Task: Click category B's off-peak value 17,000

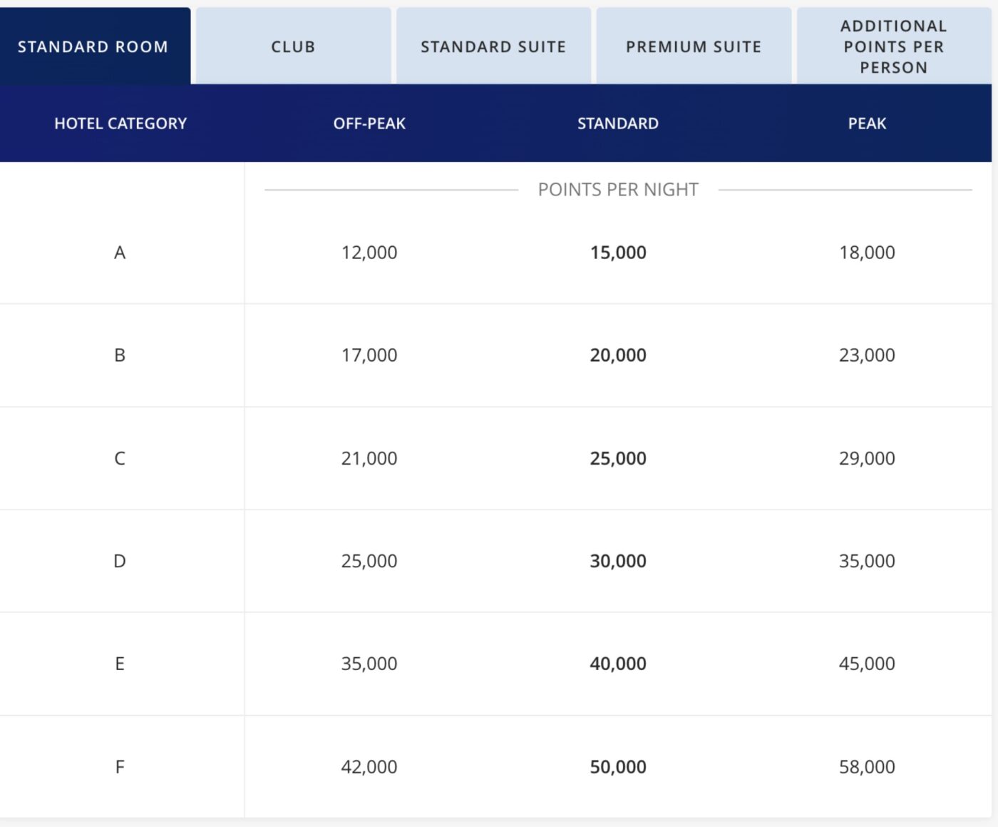Action: point(369,355)
